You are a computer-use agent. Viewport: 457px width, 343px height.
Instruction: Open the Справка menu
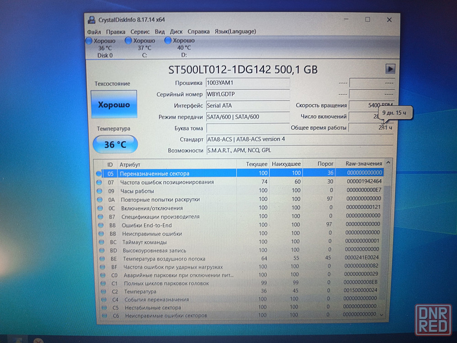click(198, 32)
